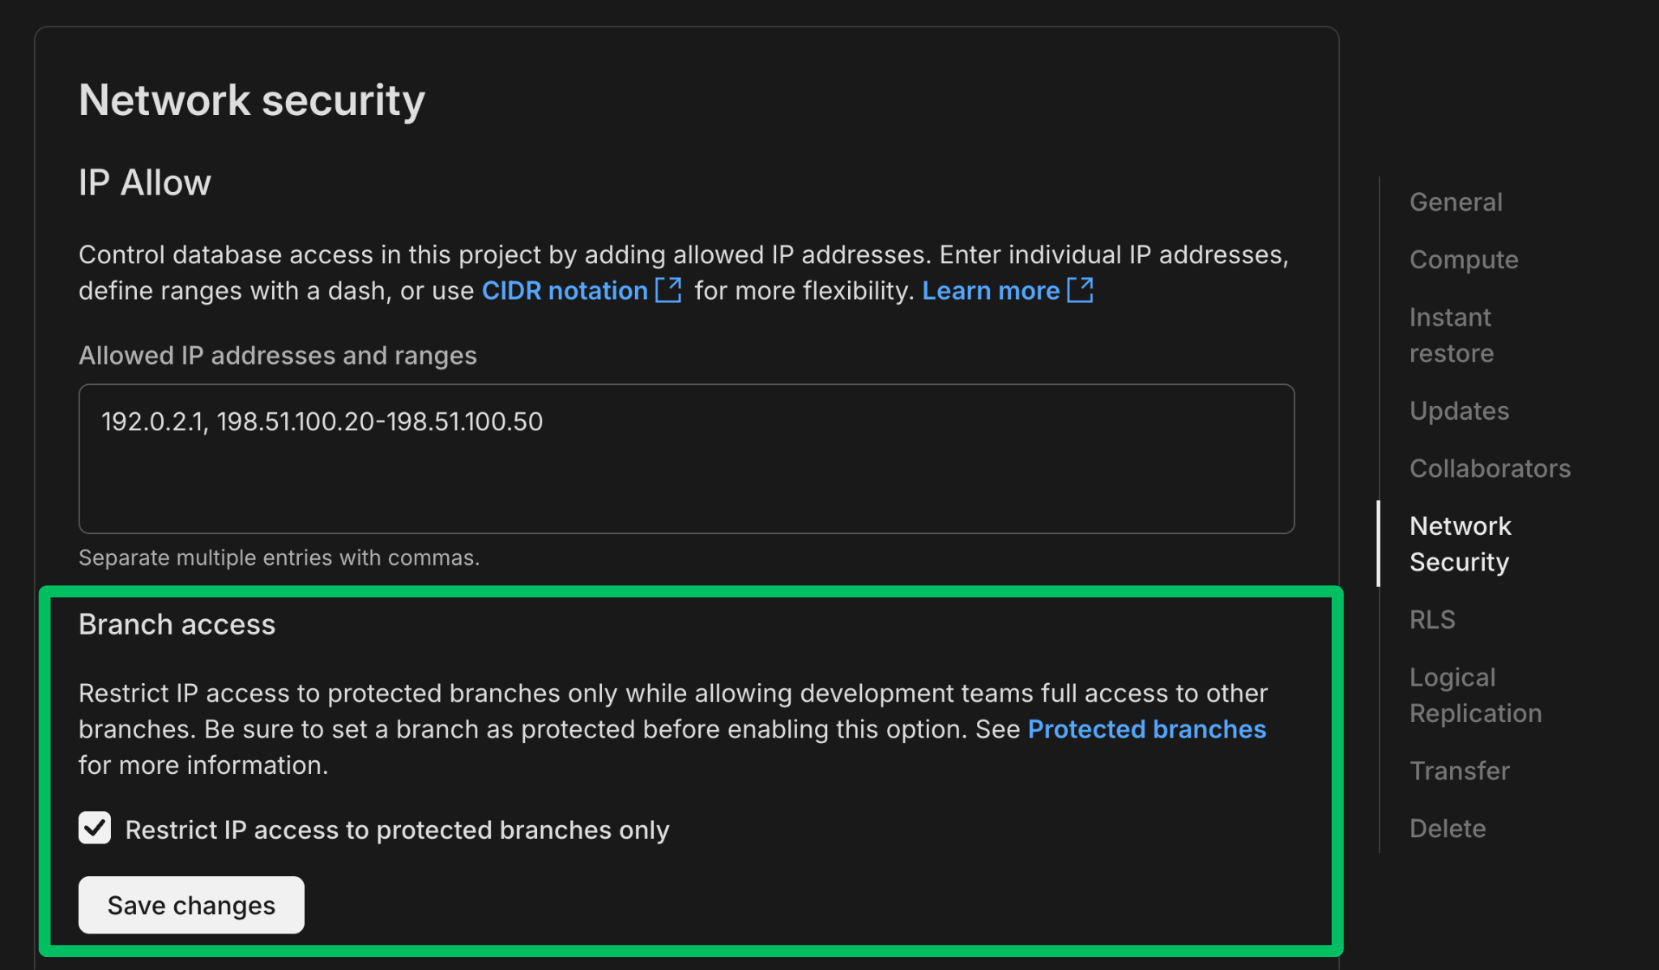
Task: Open the CIDR notation documentation link
Action: pyautogui.click(x=563, y=290)
